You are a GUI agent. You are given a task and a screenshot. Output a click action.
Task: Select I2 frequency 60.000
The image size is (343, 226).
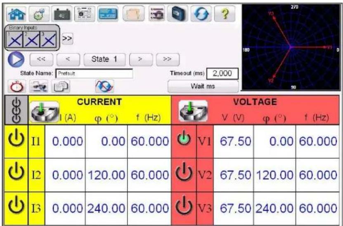pos(149,175)
